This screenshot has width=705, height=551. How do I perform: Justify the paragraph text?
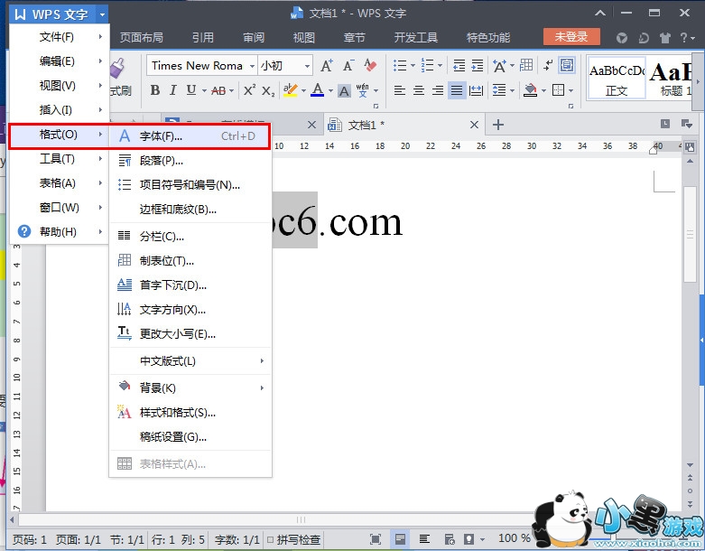457,90
